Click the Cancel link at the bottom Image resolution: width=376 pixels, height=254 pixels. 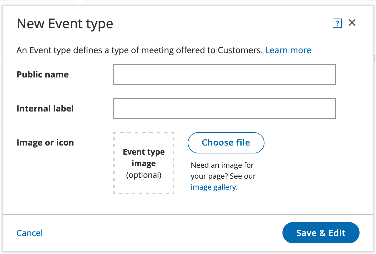coord(29,233)
